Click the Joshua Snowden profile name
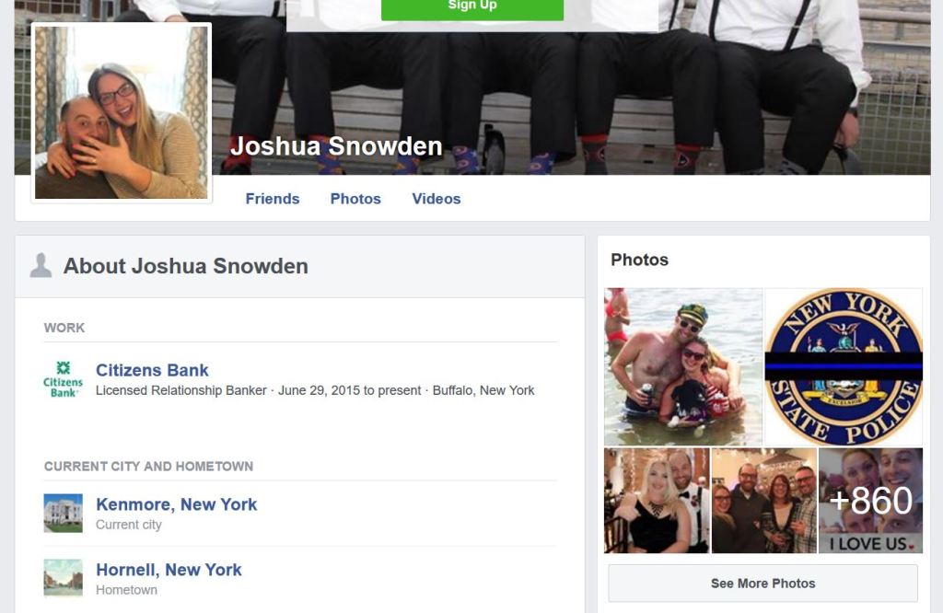Viewport: 943px width, 613px height. click(336, 146)
